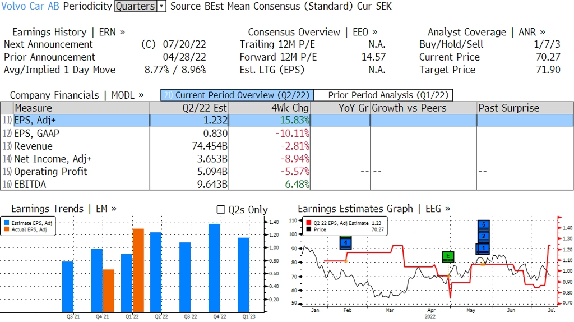Image resolution: width=574 pixels, height=322 pixels.
Task: Click the blue marker 5 on estimates graph
Action: click(484, 224)
